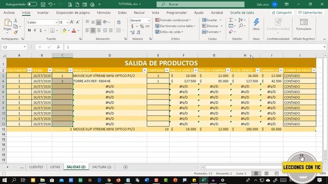Center text horizontally in the cell
Image resolution: width=328 pixels, height=184 pixels.
point(93,31)
